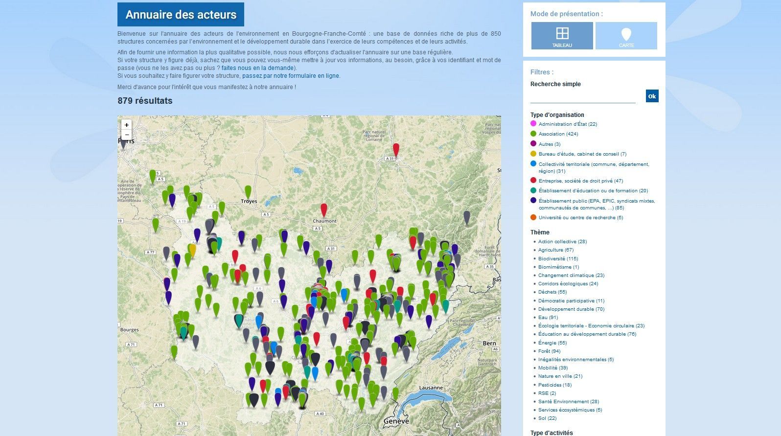The height and width of the screenshot is (436, 781).
Task: Switch to Carte map view
Action: 626,36
